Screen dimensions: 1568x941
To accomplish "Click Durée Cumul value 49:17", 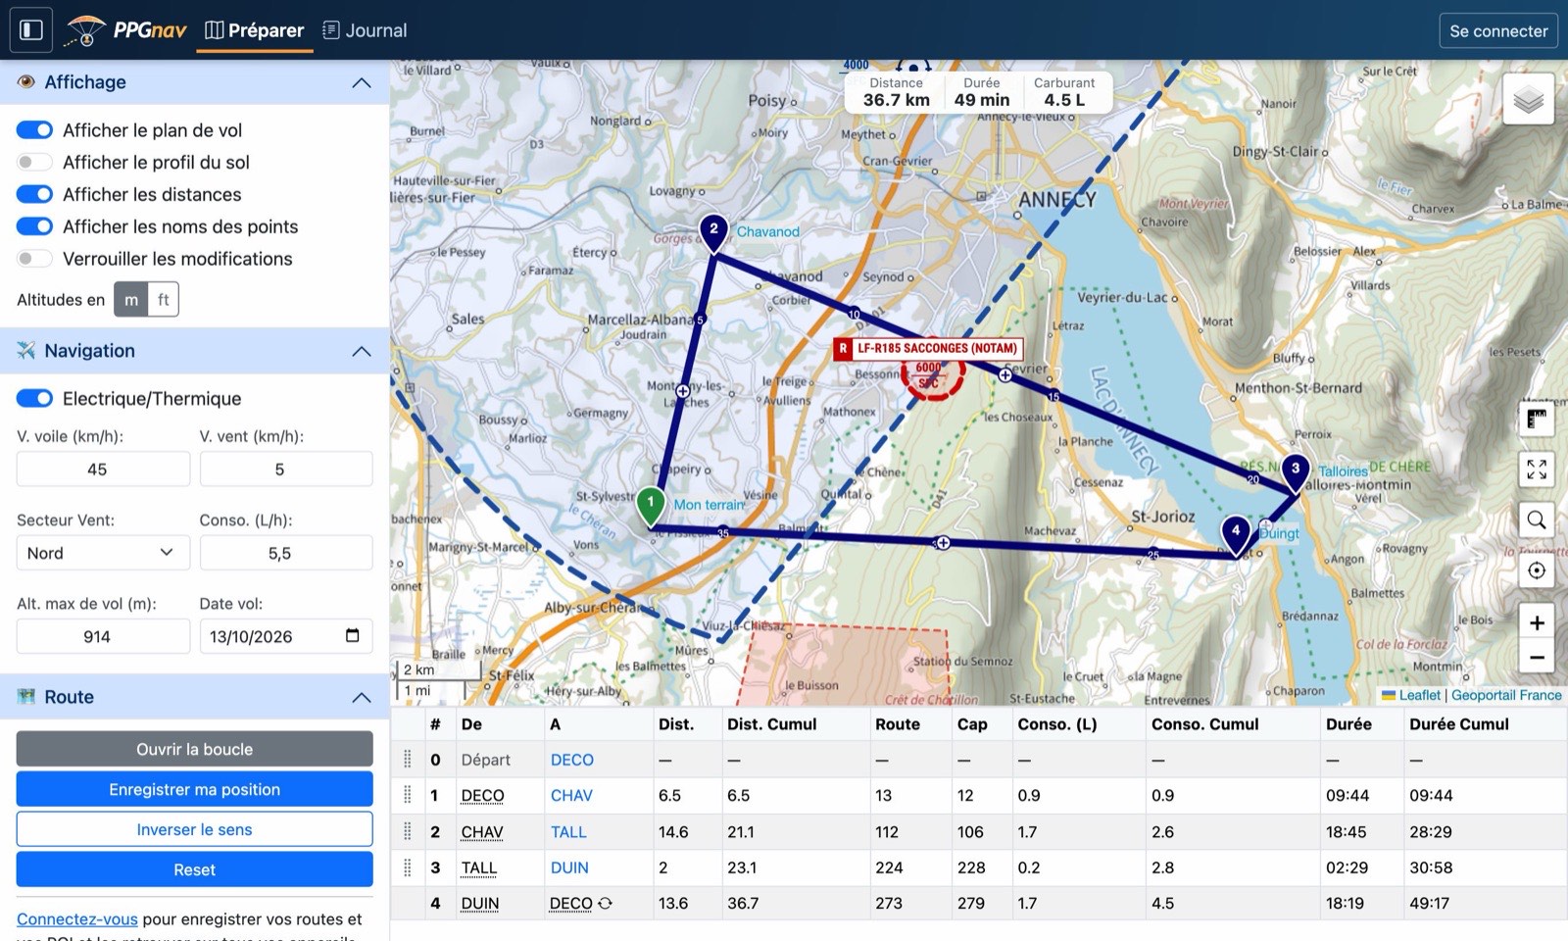I will (x=1431, y=903).
